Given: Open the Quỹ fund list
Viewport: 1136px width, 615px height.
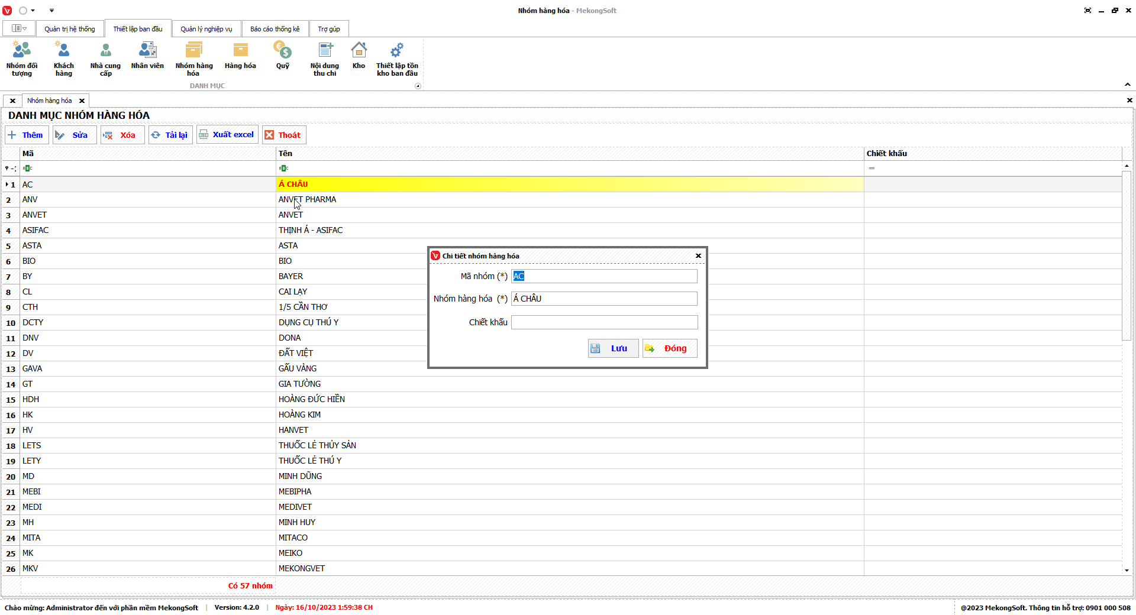Looking at the screenshot, I should tap(283, 56).
